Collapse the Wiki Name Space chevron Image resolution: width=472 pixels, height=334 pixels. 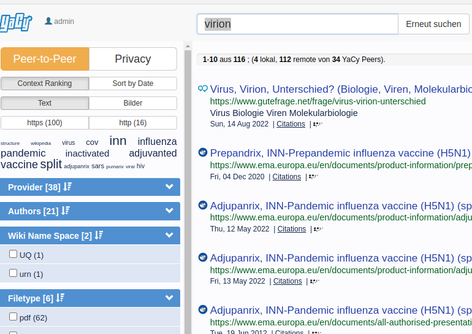170,236
